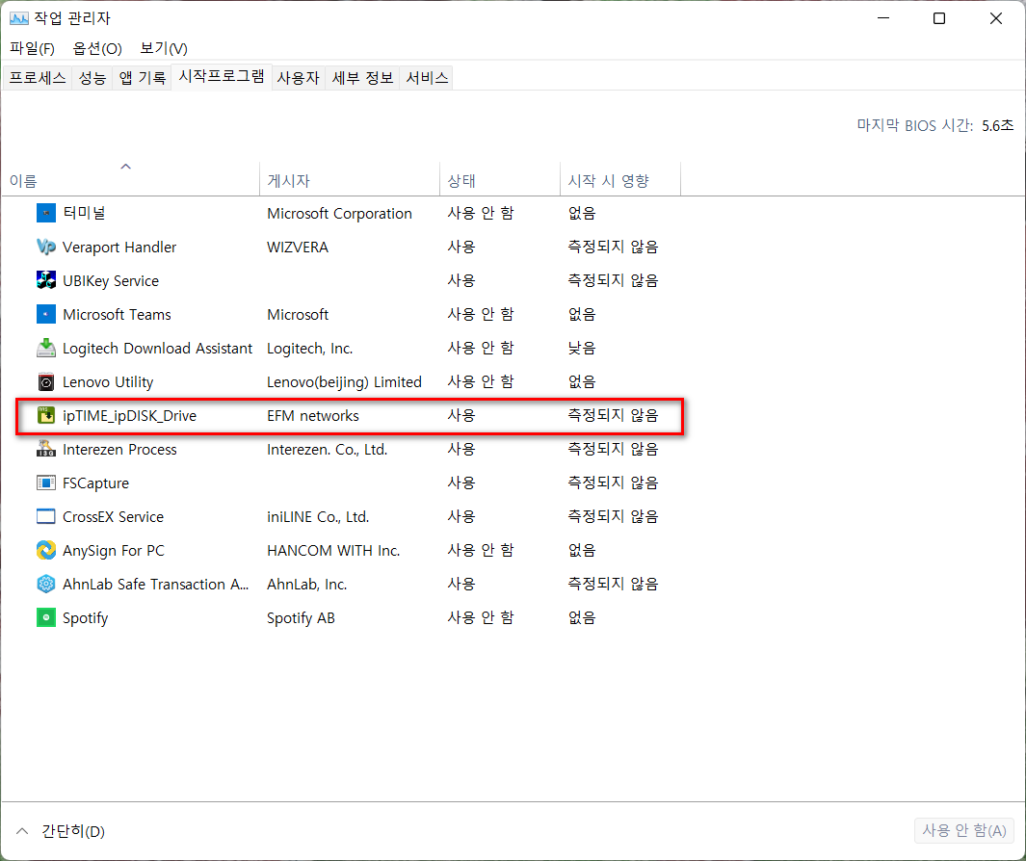Click publisher Interezen. Co., Ltd.
The image size is (1026, 861).
point(328,450)
